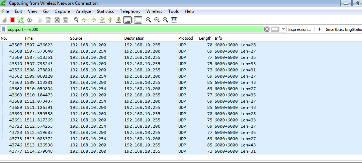The height and width of the screenshot is (163, 362).
Task: Click the Wireshark title bar app icon
Action: (3, 3)
